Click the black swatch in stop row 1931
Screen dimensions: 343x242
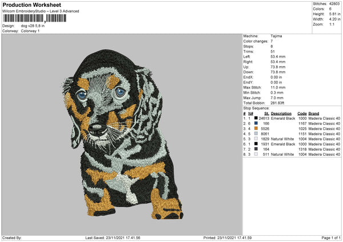coord(256,144)
